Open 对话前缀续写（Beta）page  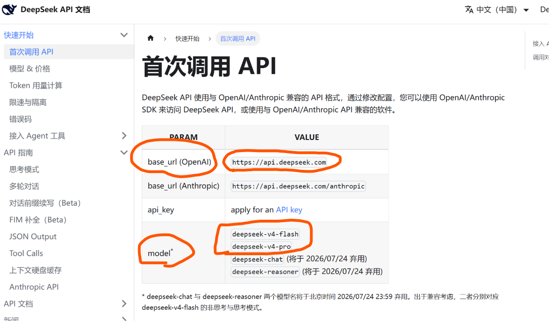point(45,203)
